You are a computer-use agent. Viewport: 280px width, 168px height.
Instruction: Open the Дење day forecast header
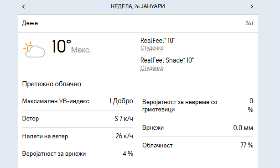138,23
